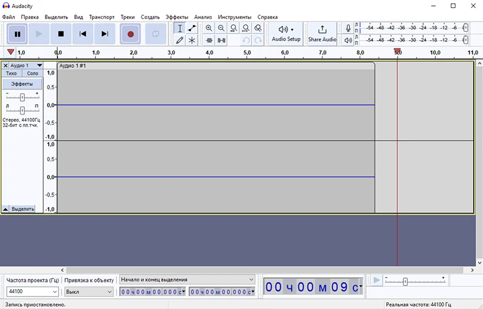Click the microphone record meter icon

348,28
